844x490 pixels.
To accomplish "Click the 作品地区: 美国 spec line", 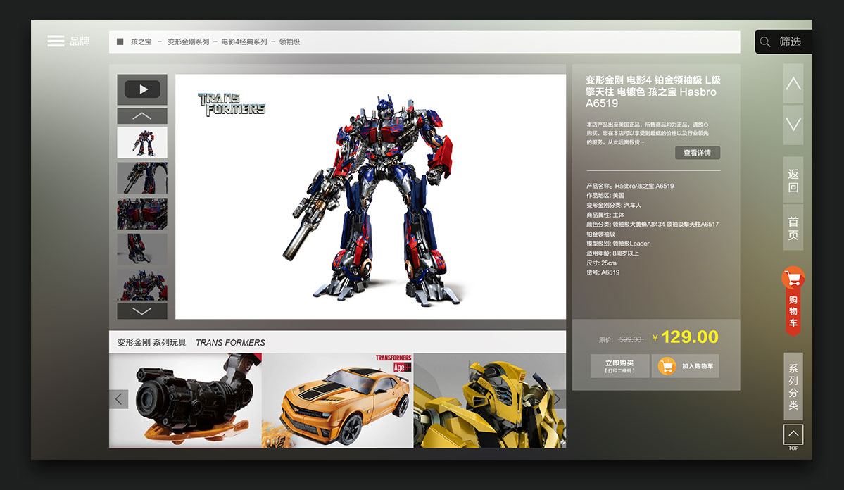I will (605, 196).
